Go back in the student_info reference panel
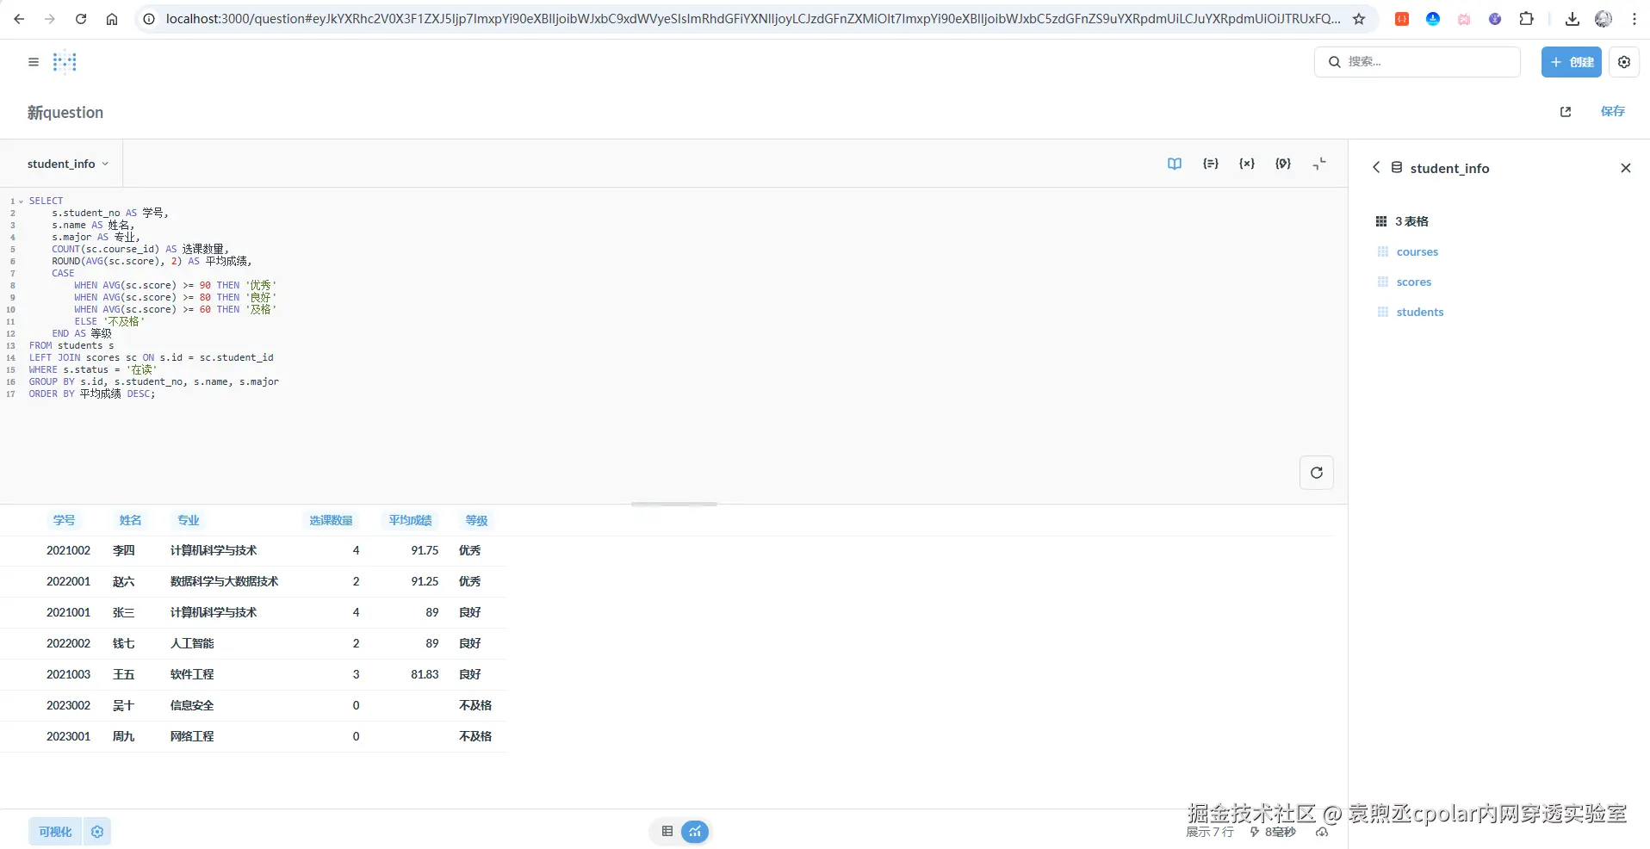The image size is (1650, 849). point(1376,168)
